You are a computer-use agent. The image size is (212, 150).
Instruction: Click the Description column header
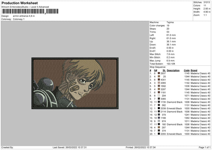[173, 70]
